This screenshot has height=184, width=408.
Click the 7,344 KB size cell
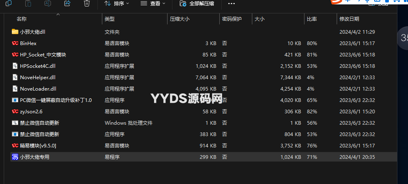click(291, 78)
